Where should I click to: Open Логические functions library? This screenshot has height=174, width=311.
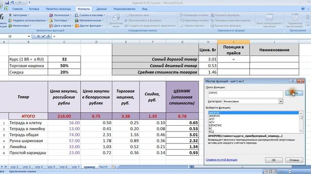pos(60,15)
